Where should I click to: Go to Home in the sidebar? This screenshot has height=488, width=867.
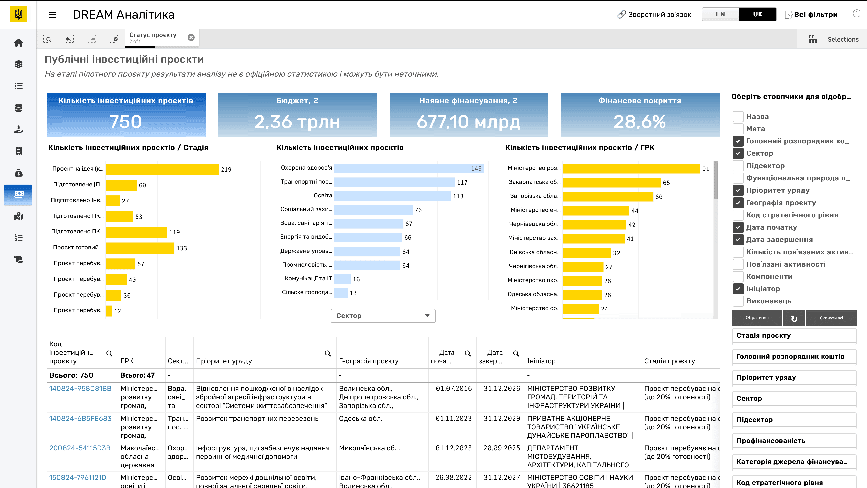tap(19, 43)
